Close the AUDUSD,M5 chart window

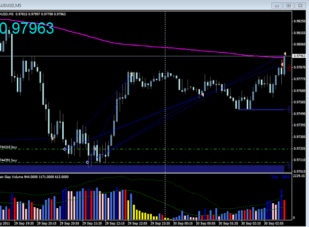(x=300, y=5)
